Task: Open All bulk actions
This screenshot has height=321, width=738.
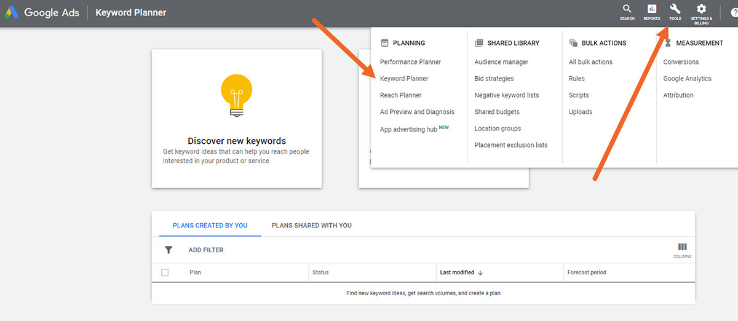Action: point(590,62)
